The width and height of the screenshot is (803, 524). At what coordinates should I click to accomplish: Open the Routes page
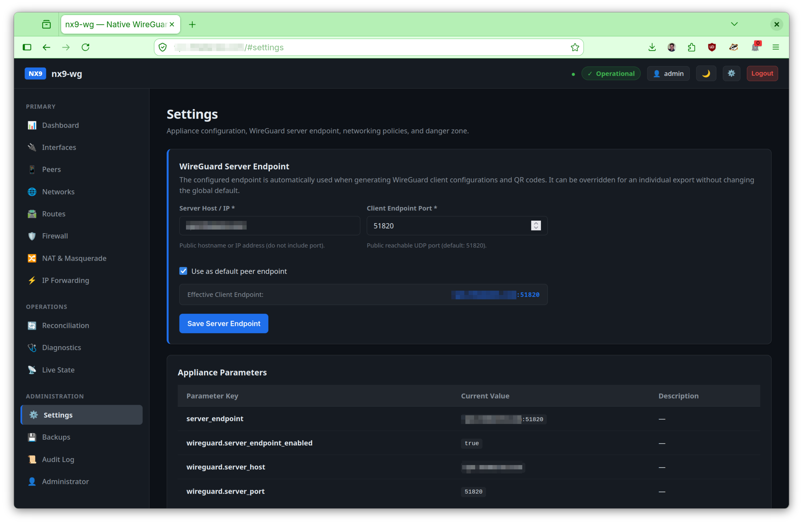pyautogui.click(x=81, y=214)
